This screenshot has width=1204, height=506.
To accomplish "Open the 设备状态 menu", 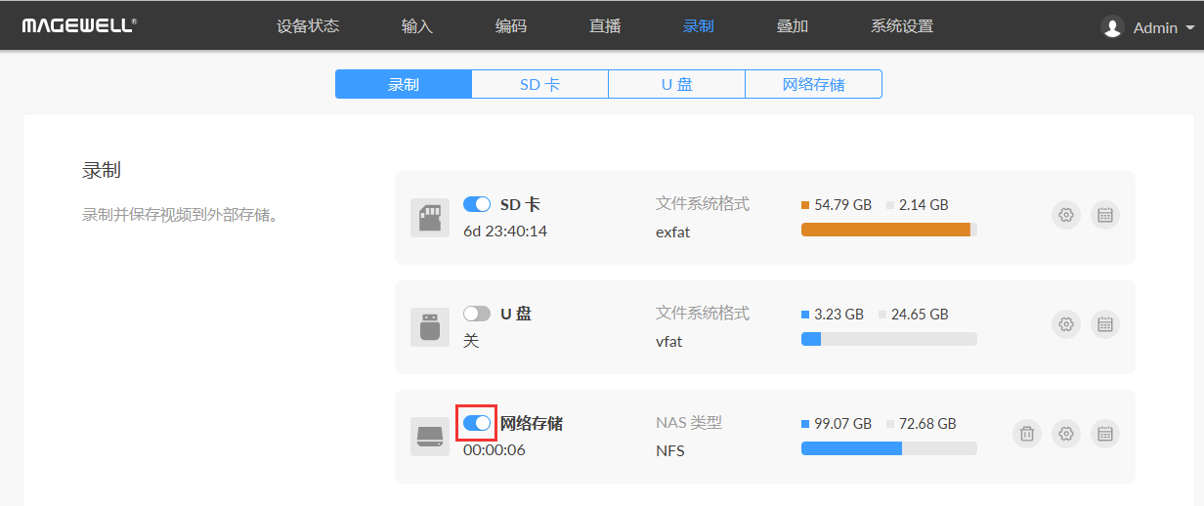I will point(308,26).
